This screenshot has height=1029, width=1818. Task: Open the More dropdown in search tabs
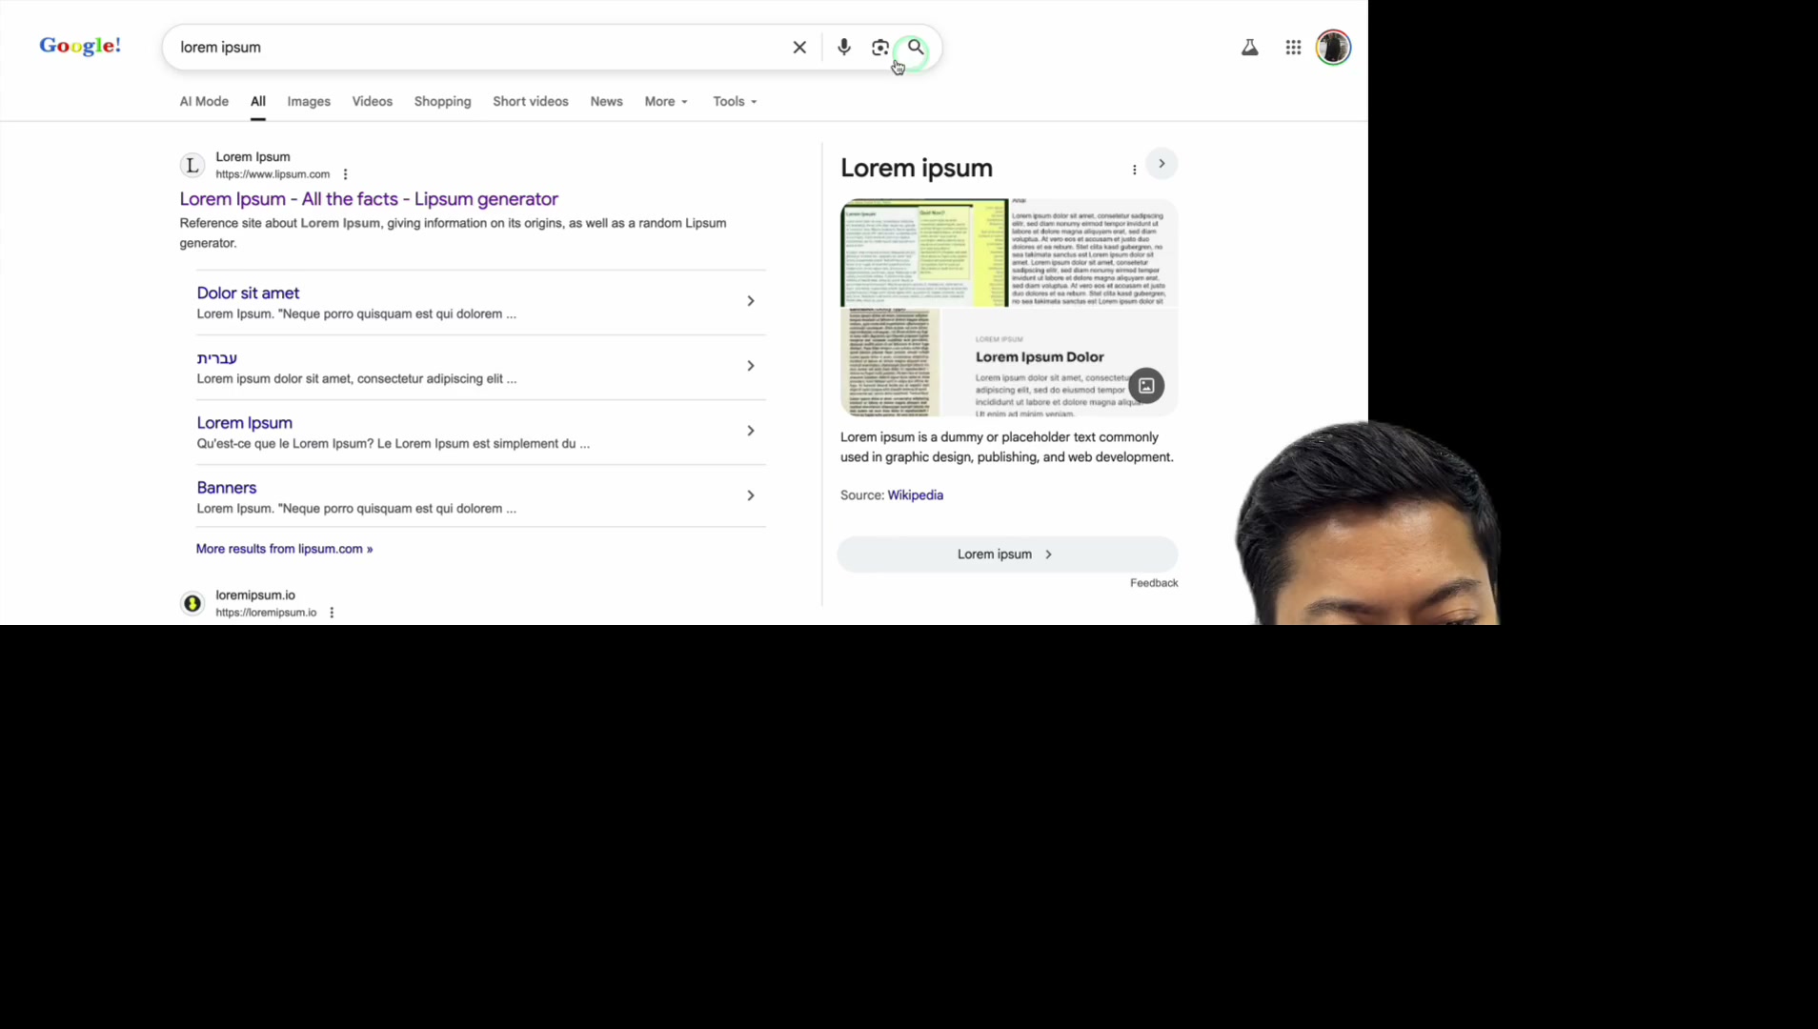pos(666,102)
